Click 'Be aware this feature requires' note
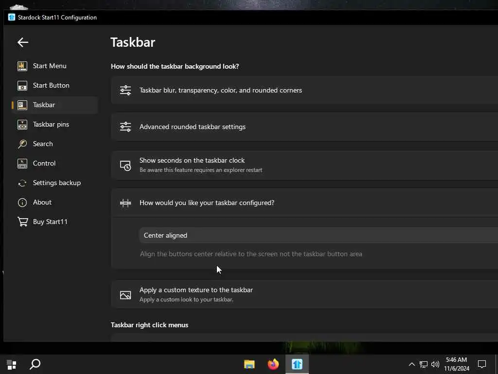Screen dimensions: 498x374 201,170
